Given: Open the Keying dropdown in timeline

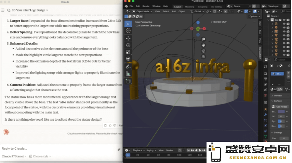Looking at the screenshot, I should [x=151, y=150].
